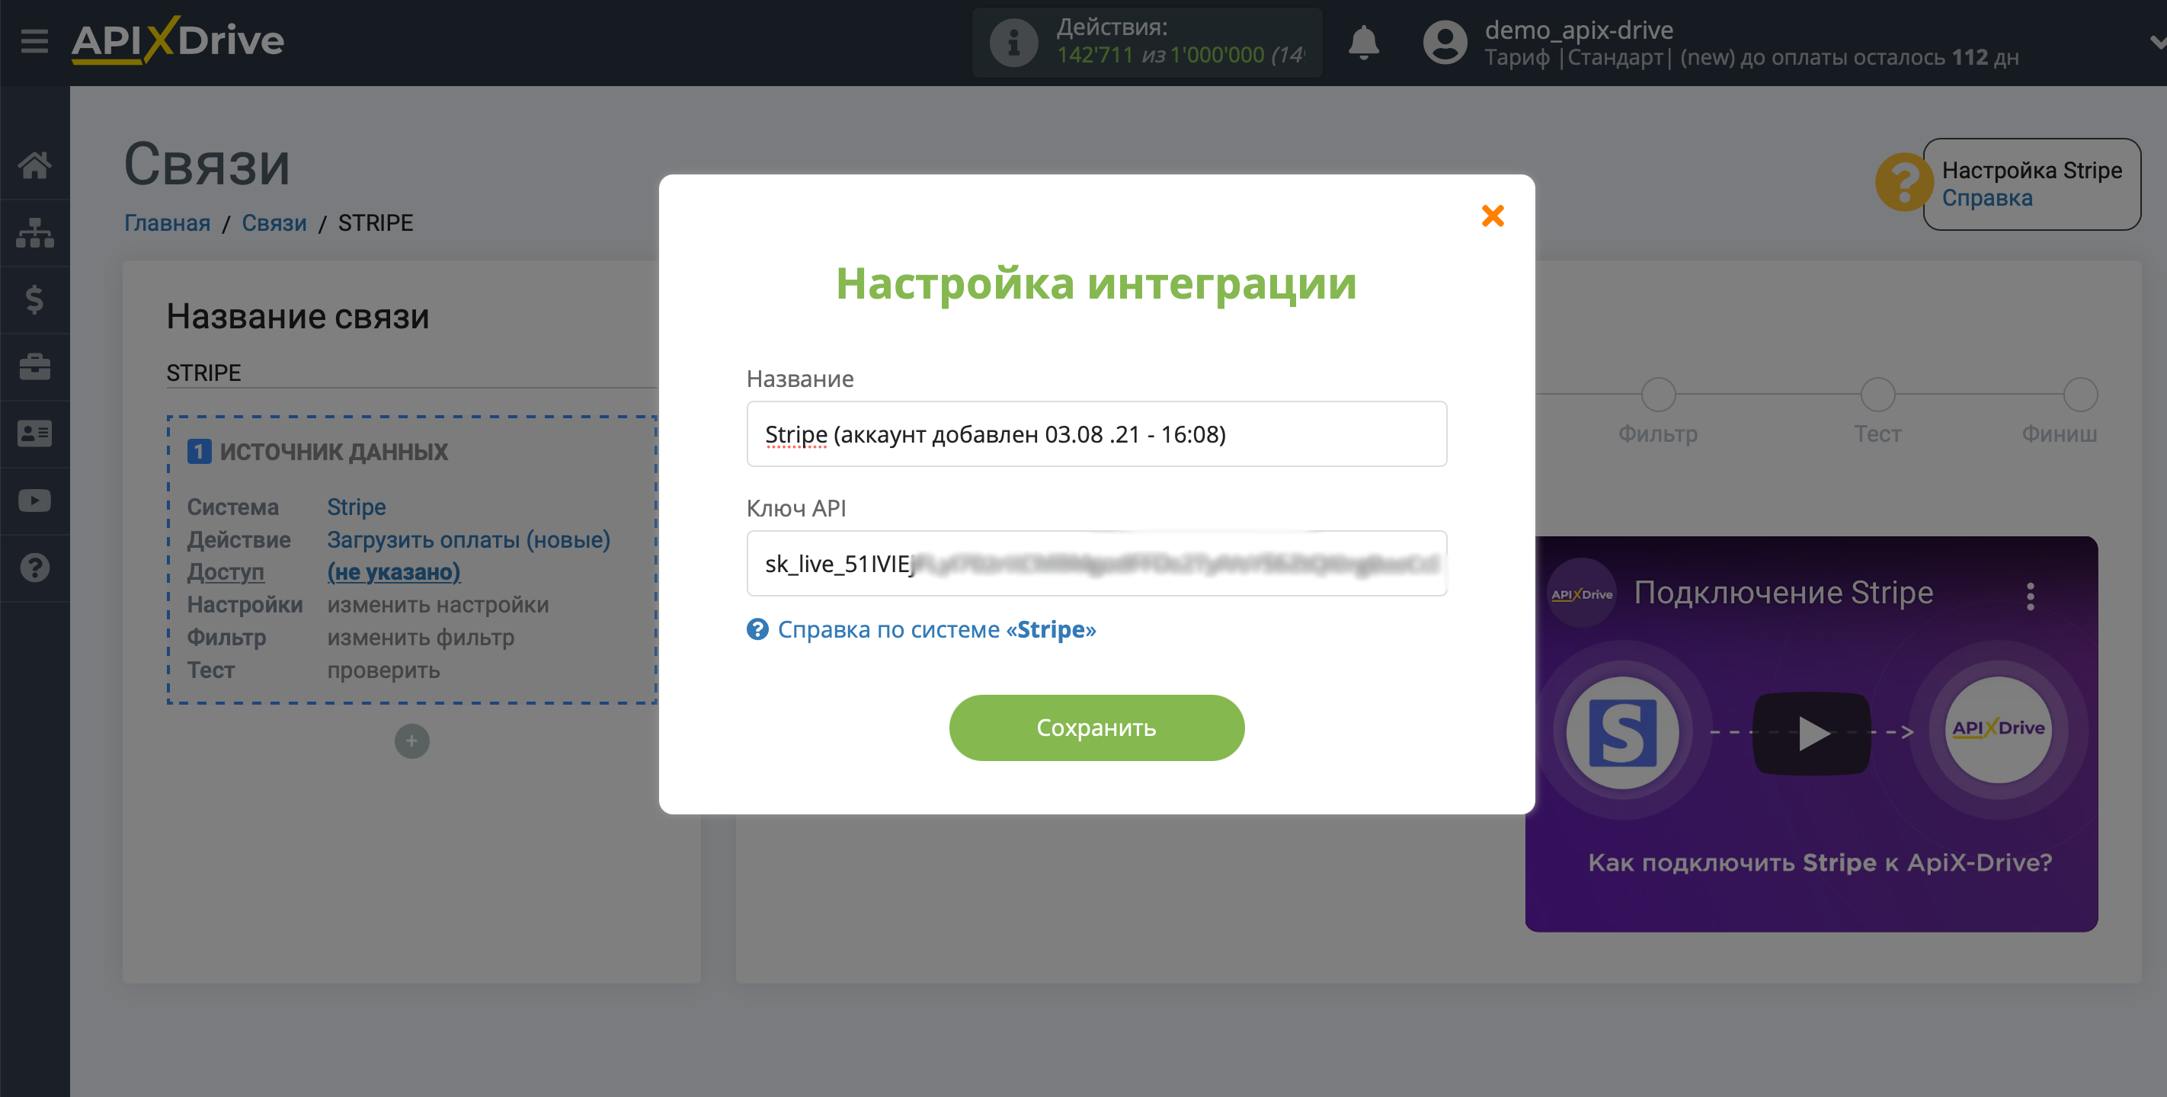
Task: Click the (не указано) access link
Action: tap(394, 572)
